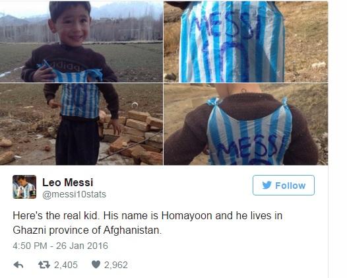Open the 4:50 PM - 26 Jan 2016 timestamp
347x278 pixels.
pyautogui.click(x=60, y=246)
